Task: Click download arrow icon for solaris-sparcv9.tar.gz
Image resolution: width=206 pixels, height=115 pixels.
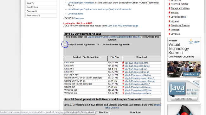Action: pos(123,81)
